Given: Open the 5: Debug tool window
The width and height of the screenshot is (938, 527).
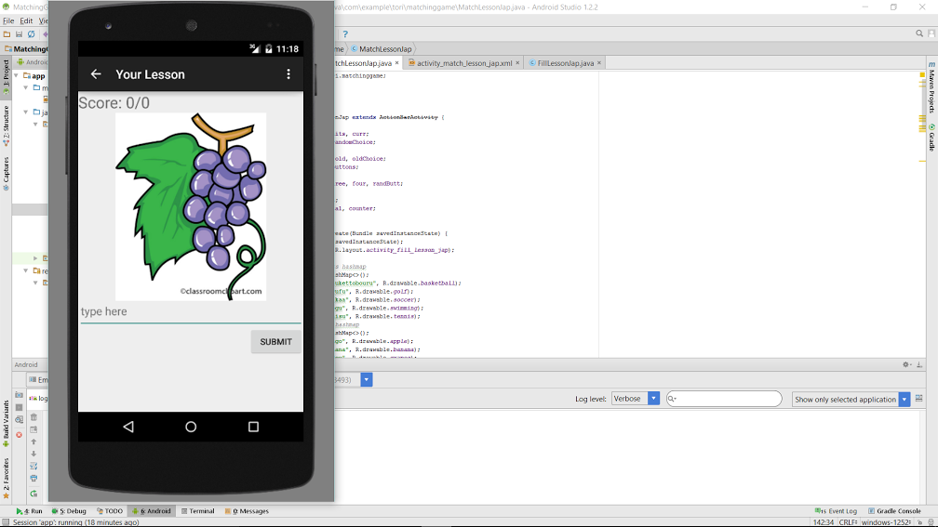Looking at the screenshot, I should [x=69, y=511].
